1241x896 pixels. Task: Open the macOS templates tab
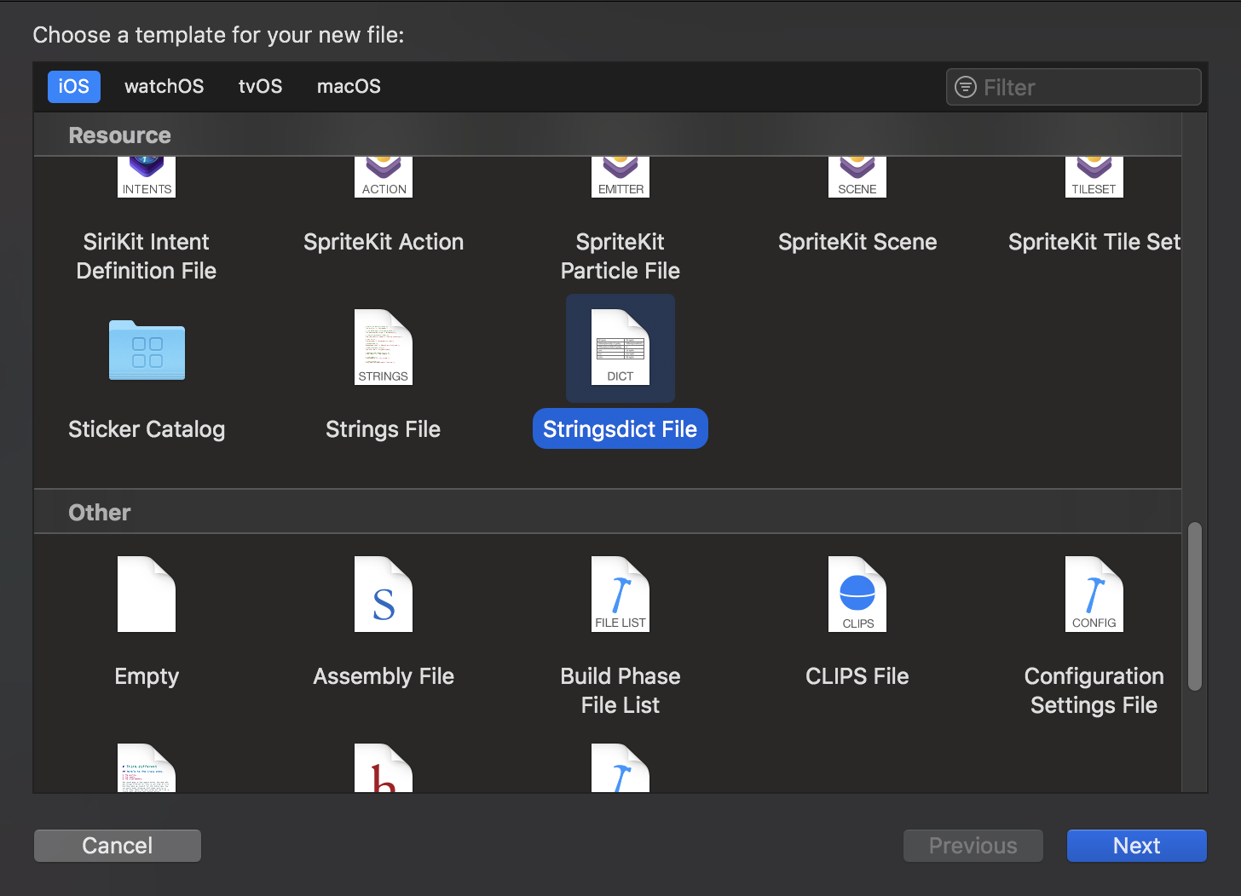click(x=349, y=86)
